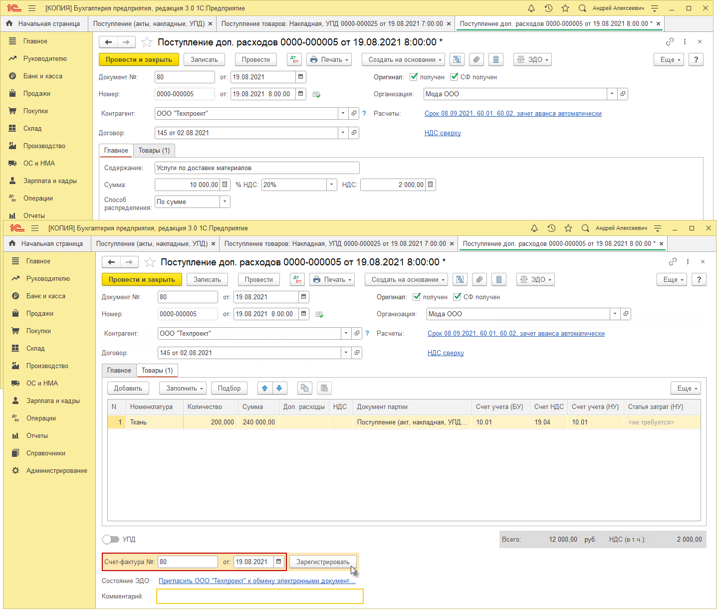Click the Комментарий input field
The image size is (717, 610).
[260, 596]
